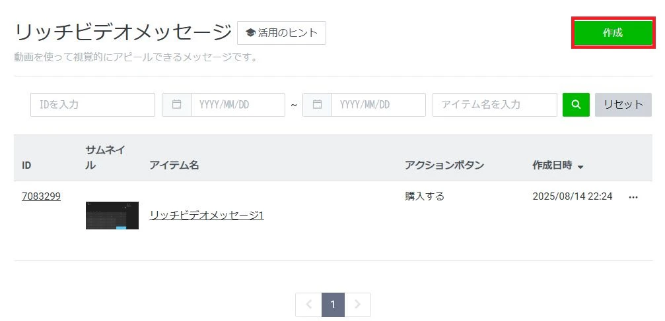Click the リセット reset button
Image resolution: width=665 pixels, height=321 pixels.
pos(623,105)
